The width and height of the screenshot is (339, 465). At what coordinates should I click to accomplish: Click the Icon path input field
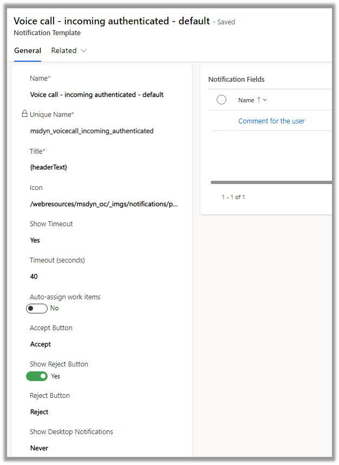click(x=104, y=204)
